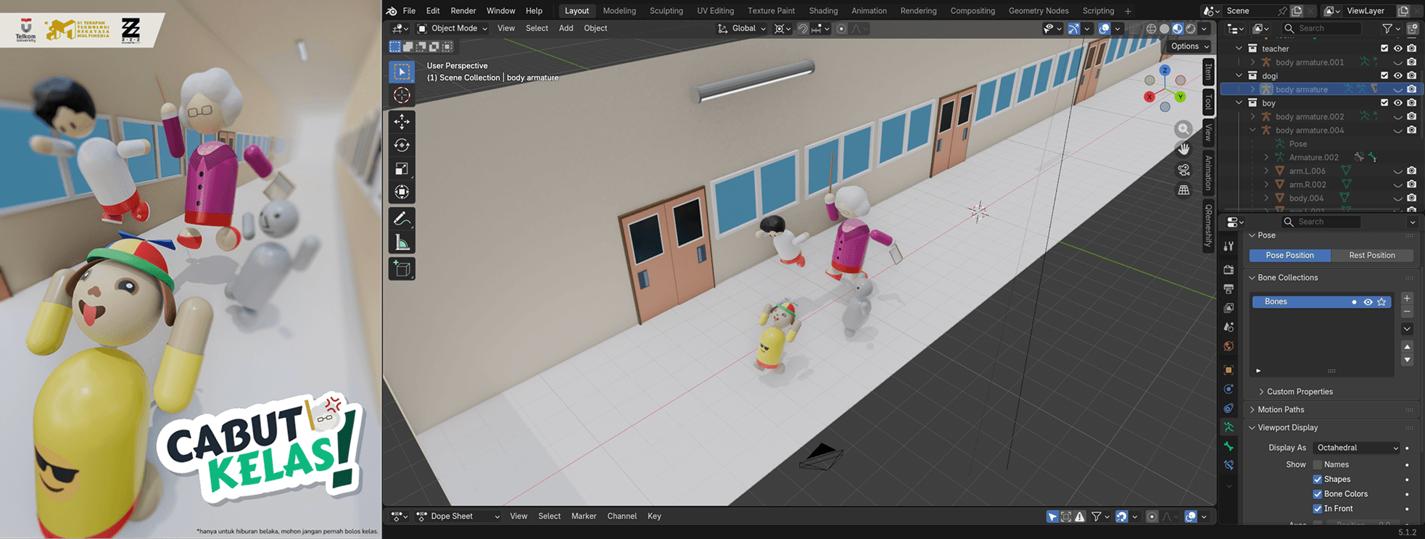Click the pan view hand icon

(1184, 149)
